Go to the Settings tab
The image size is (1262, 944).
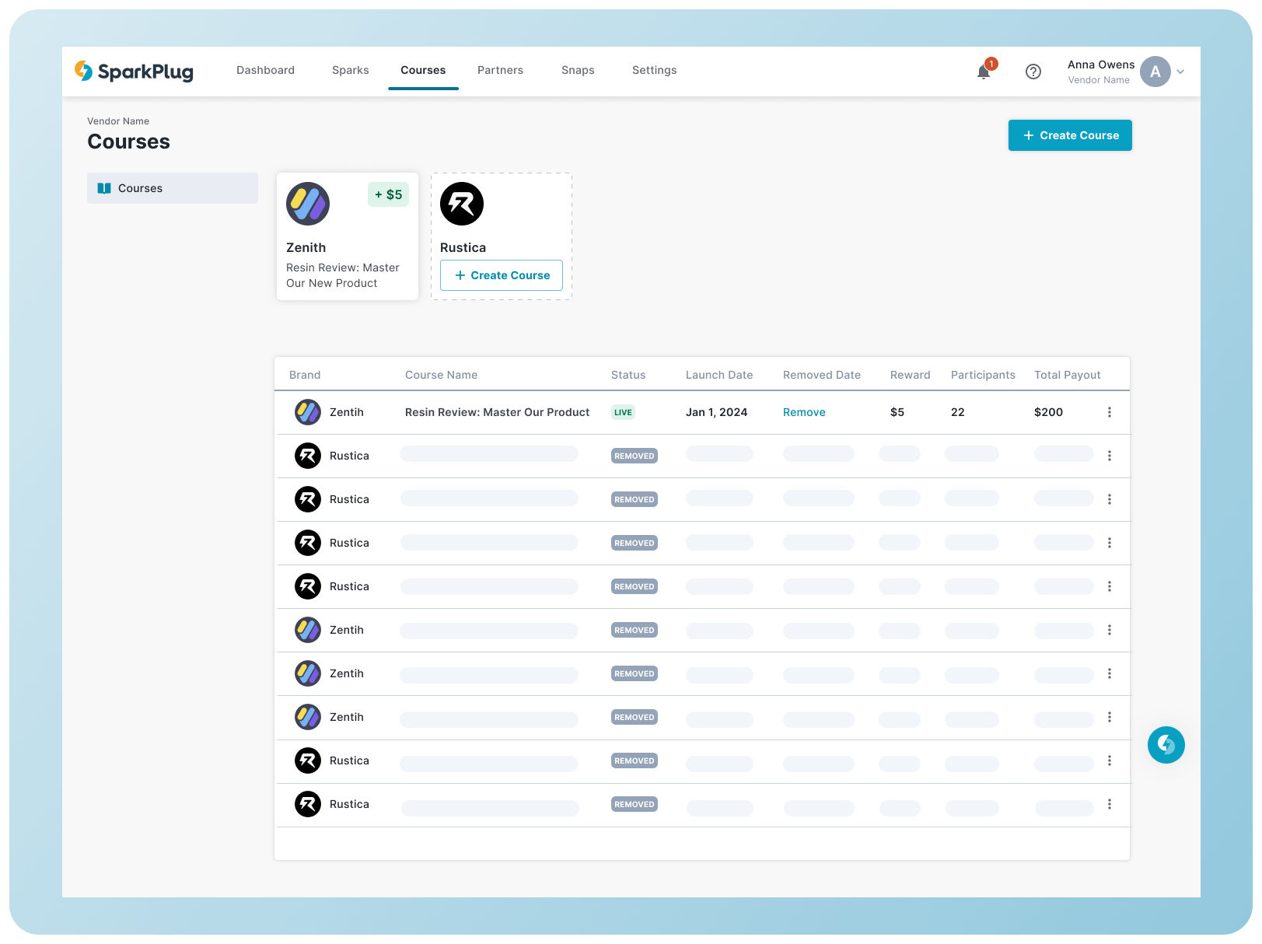click(x=655, y=70)
